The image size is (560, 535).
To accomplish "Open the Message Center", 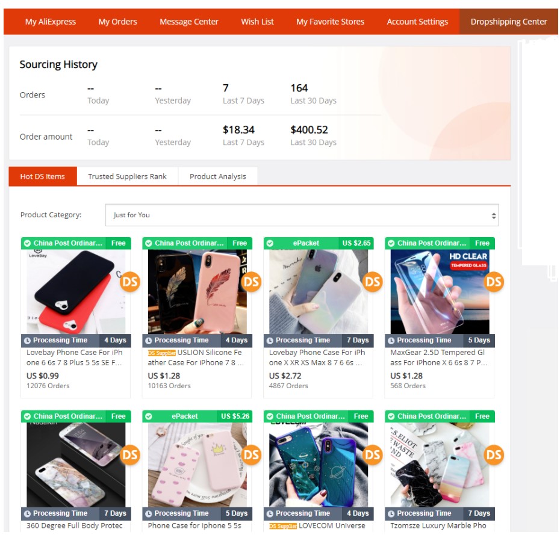I will tap(189, 22).
